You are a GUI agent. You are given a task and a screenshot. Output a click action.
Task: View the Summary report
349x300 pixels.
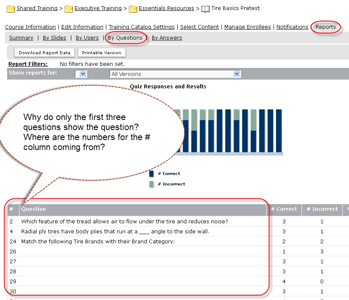[21, 38]
